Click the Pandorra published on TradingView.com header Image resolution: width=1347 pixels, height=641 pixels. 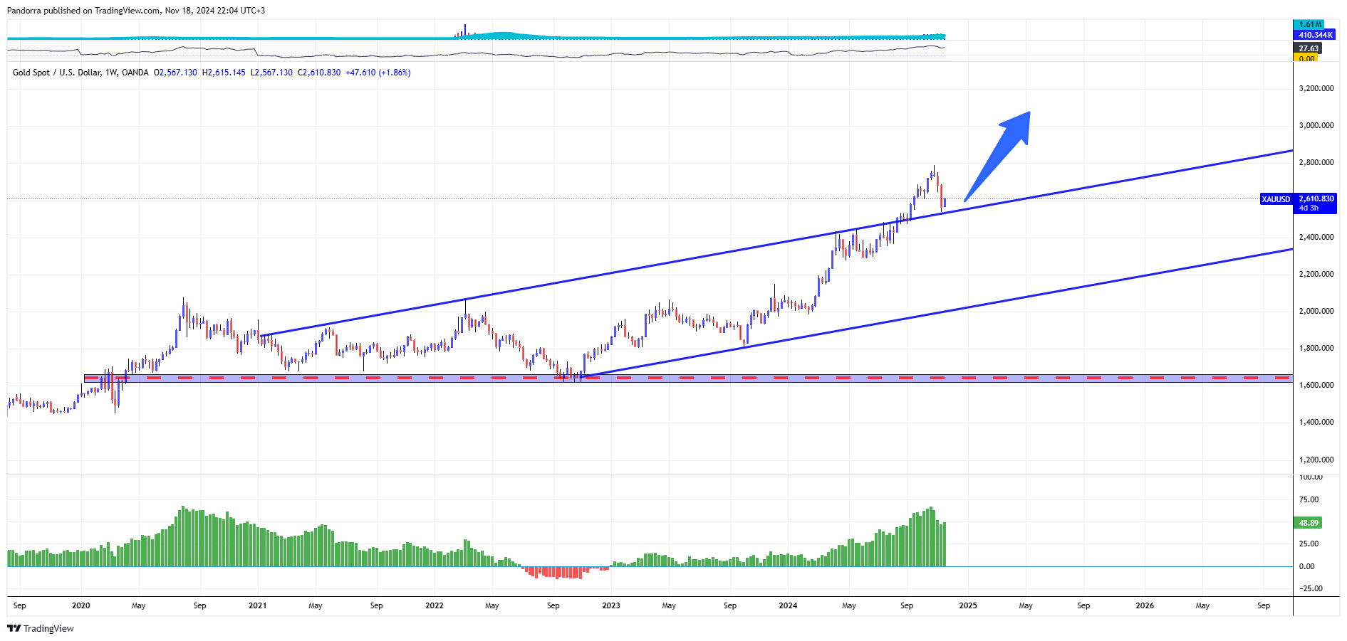pos(136,11)
